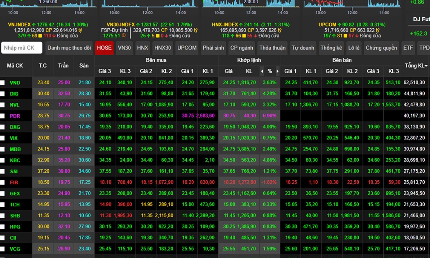Click the right arrow beside the % column
The height and width of the screenshot is (258, 430).
pyautogui.click(x=277, y=71)
